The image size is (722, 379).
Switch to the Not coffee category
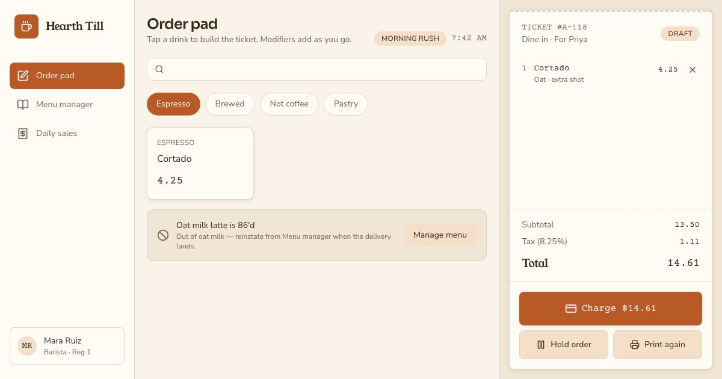pyautogui.click(x=289, y=104)
